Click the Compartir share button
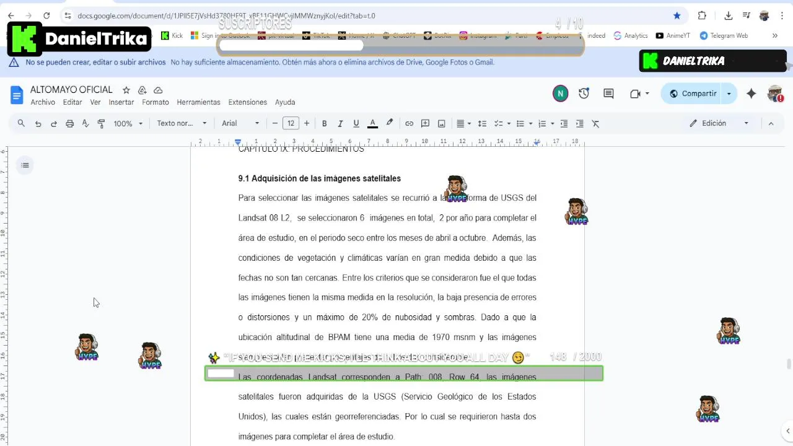Screen dimensions: 793x446 pyautogui.click(x=692, y=94)
